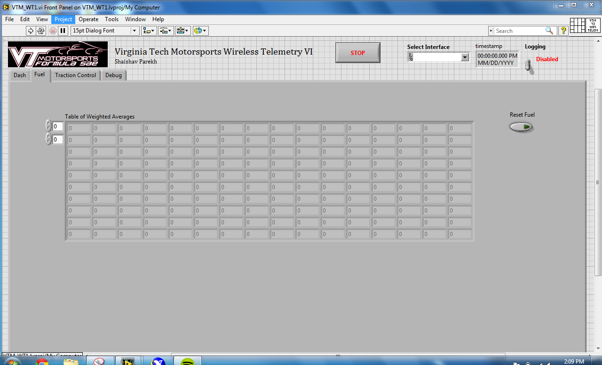
Task: Expand the Select Interface dropdown arrow
Action: pyautogui.click(x=465, y=57)
